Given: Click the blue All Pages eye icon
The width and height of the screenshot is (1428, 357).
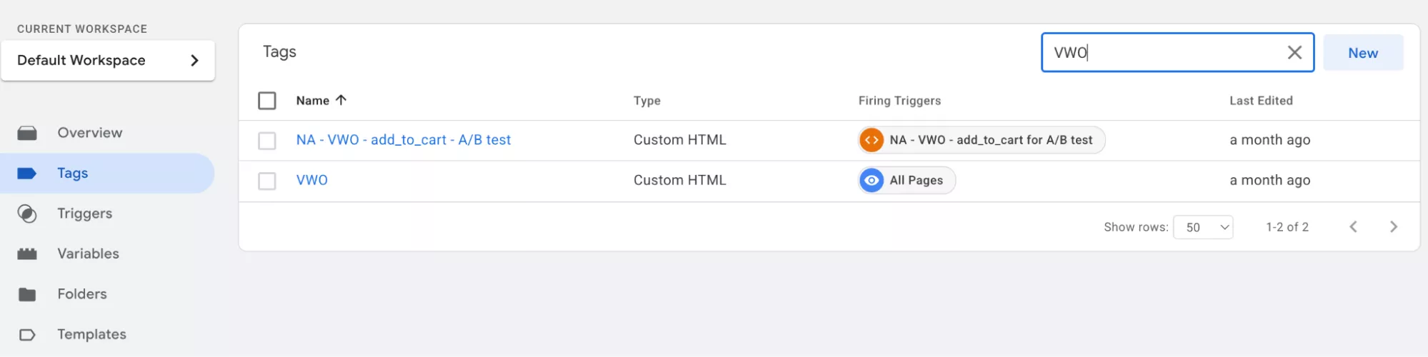Looking at the screenshot, I should click(x=872, y=181).
